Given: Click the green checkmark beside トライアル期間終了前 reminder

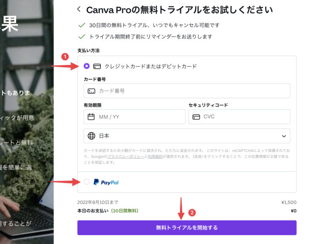Looking at the screenshot, I should [x=82, y=37].
